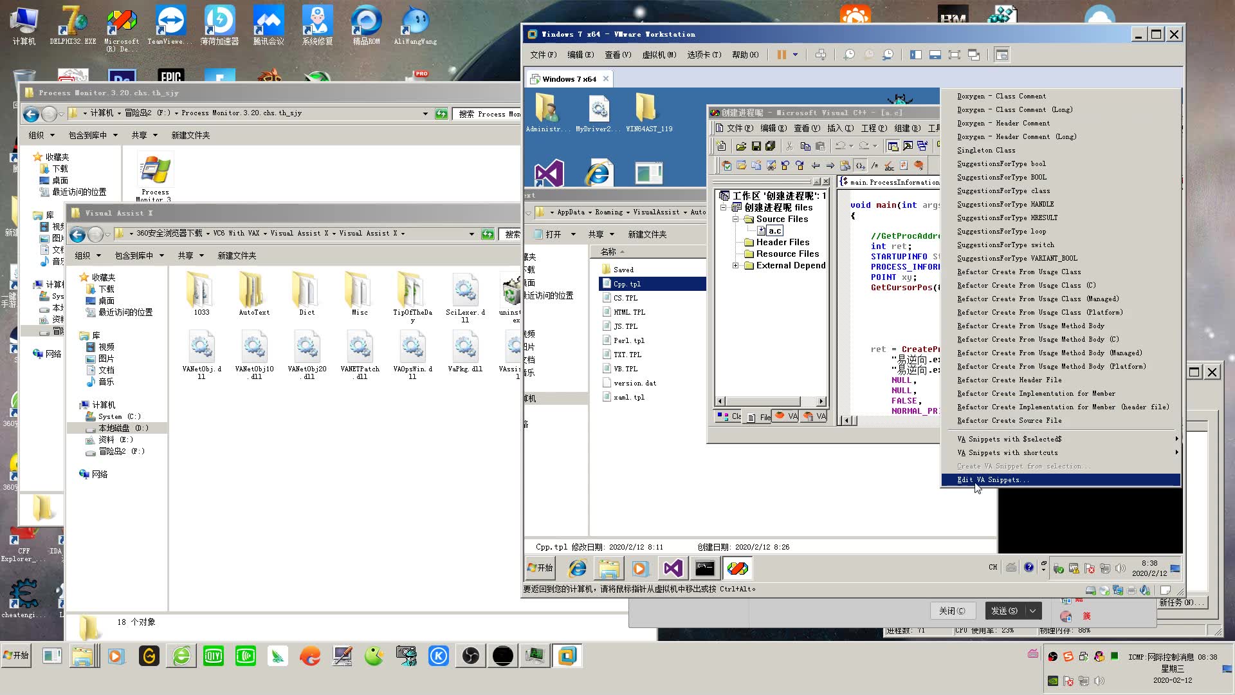Expand the VA Snippets with $selected$ submenu
Viewport: 1235px width, 695px height.
tap(1060, 439)
